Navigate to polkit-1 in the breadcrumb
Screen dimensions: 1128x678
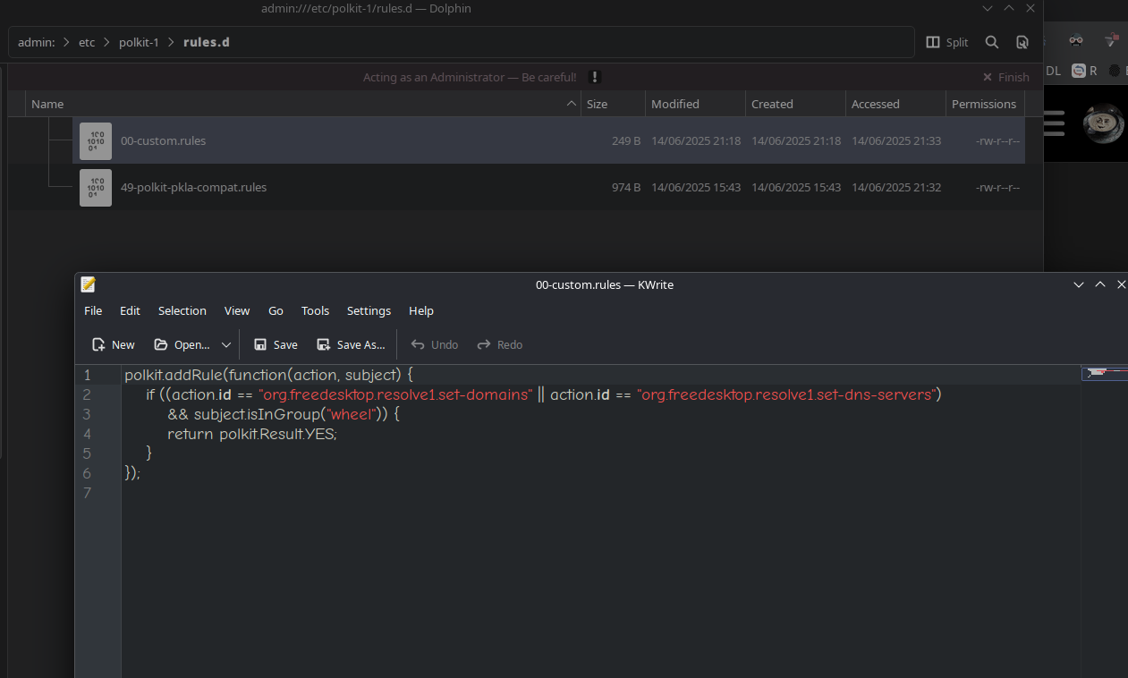[x=139, y=42]
